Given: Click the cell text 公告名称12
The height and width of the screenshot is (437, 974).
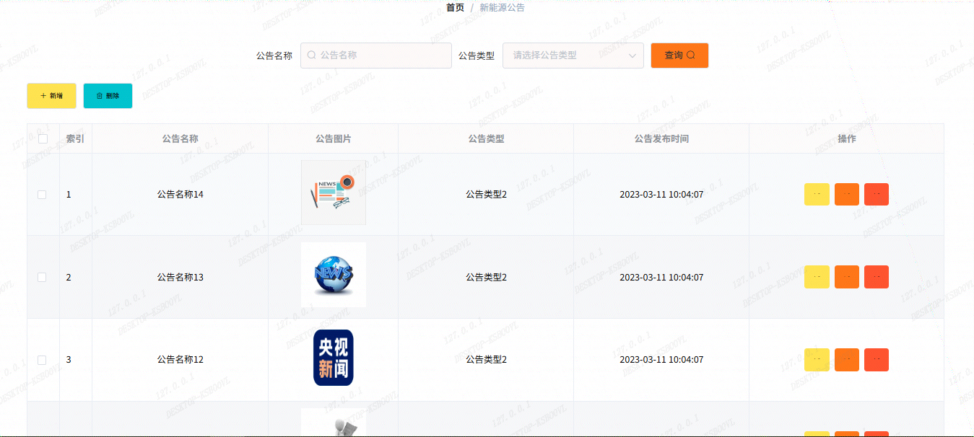Looking at the screenshot, I should coord(181,360).
